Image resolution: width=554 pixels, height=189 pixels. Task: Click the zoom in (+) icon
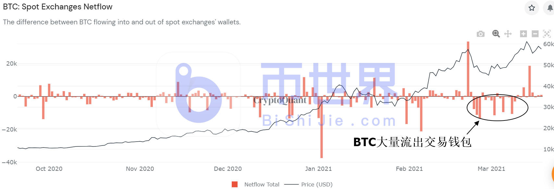tap(523, 33)
